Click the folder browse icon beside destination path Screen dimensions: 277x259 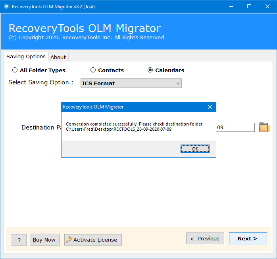click(x=264, y=127)
